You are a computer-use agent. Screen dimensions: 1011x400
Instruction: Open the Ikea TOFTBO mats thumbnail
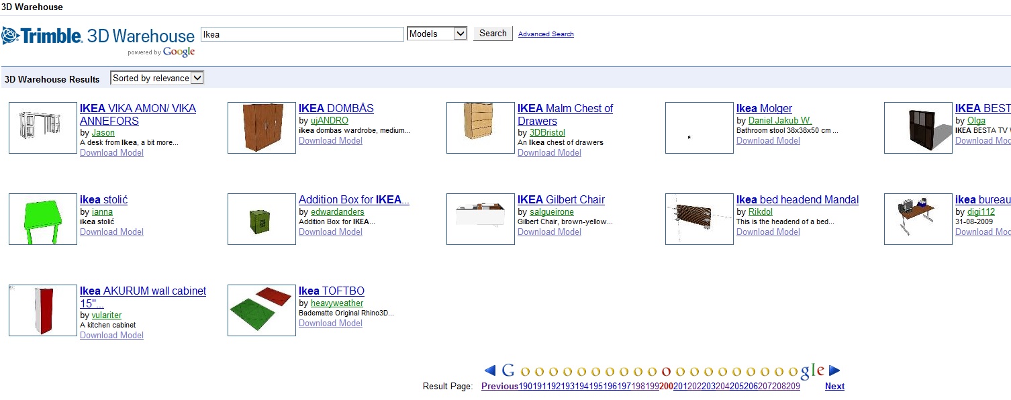tap(262, 310)
